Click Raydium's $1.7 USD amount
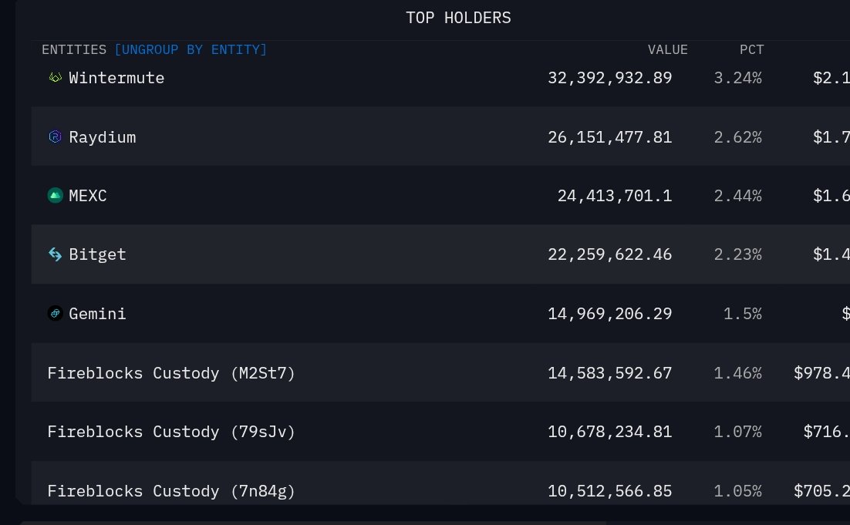Viewport: 850px width, 525px height. click(831, 137)
